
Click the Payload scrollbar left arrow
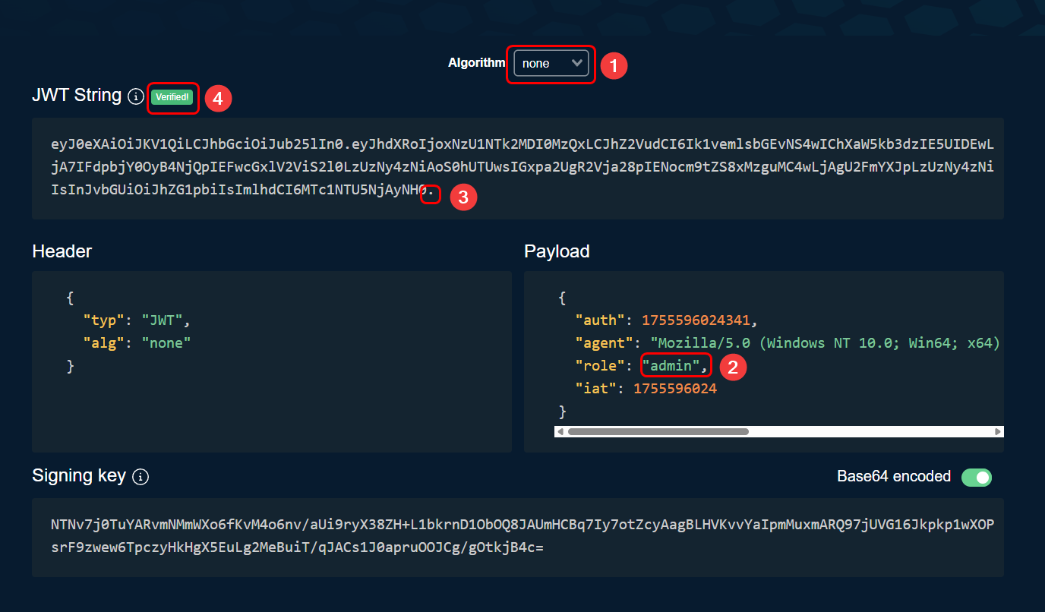560,432
